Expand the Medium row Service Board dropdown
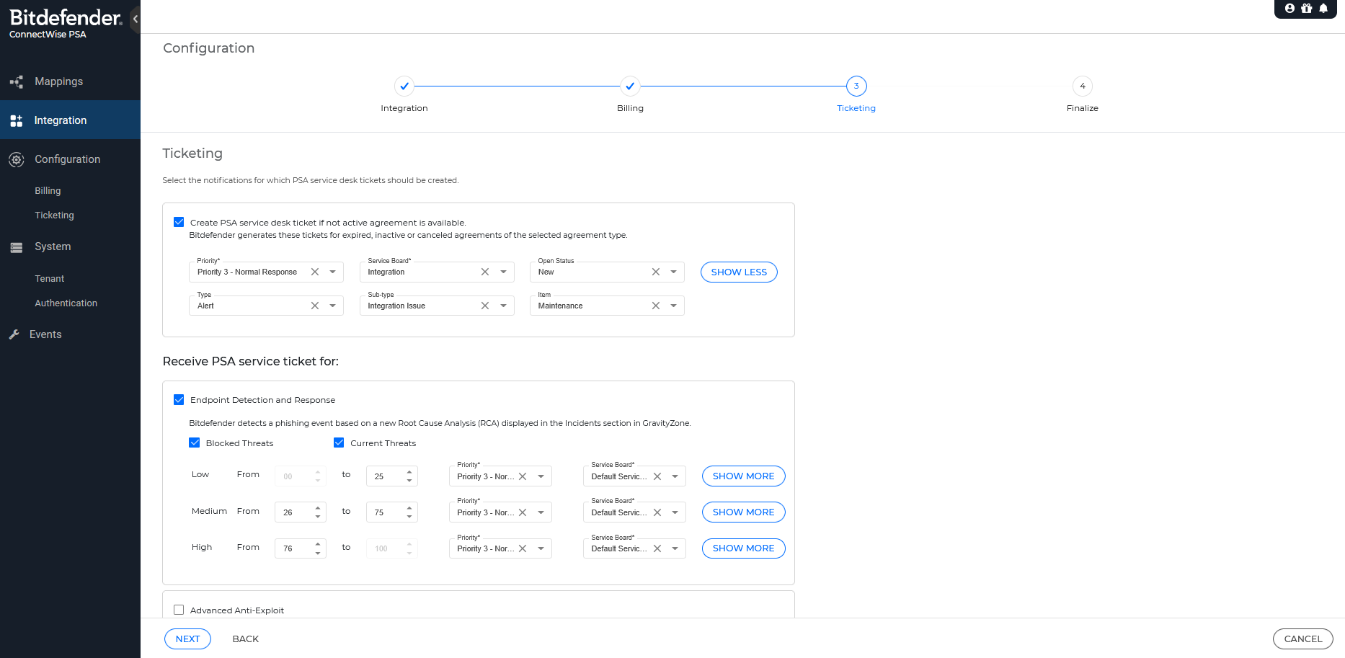This screenshot has height=658, width=1345. click(675, 512)
